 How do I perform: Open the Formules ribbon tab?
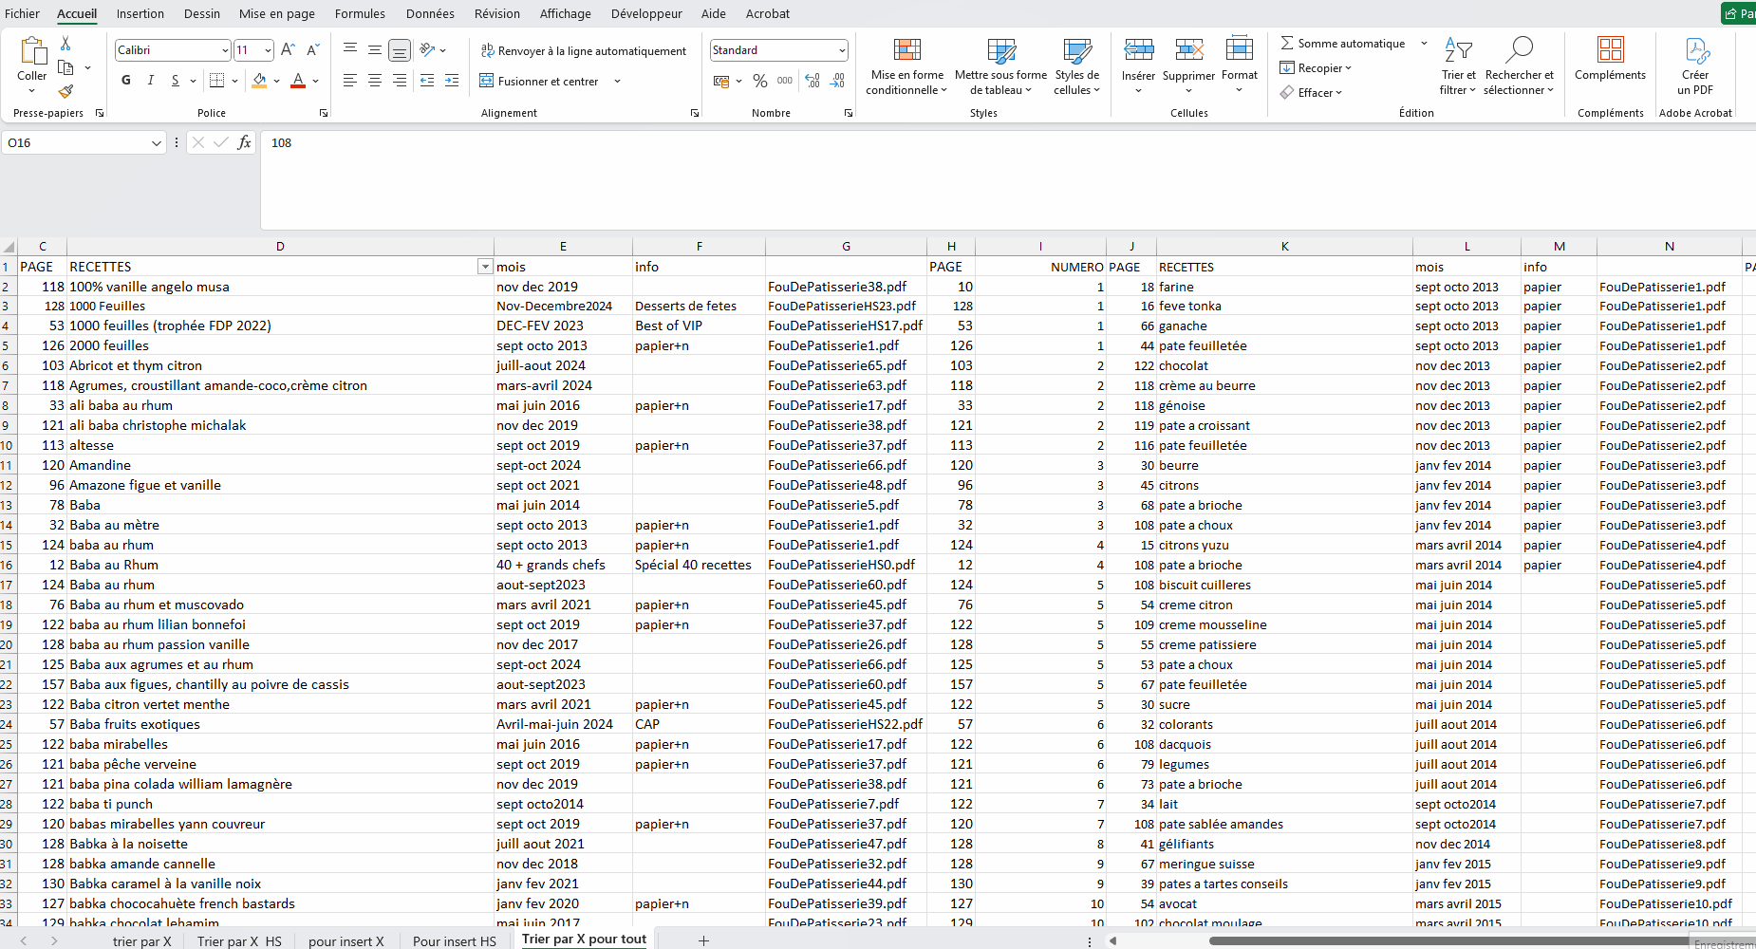click(360, 13)
